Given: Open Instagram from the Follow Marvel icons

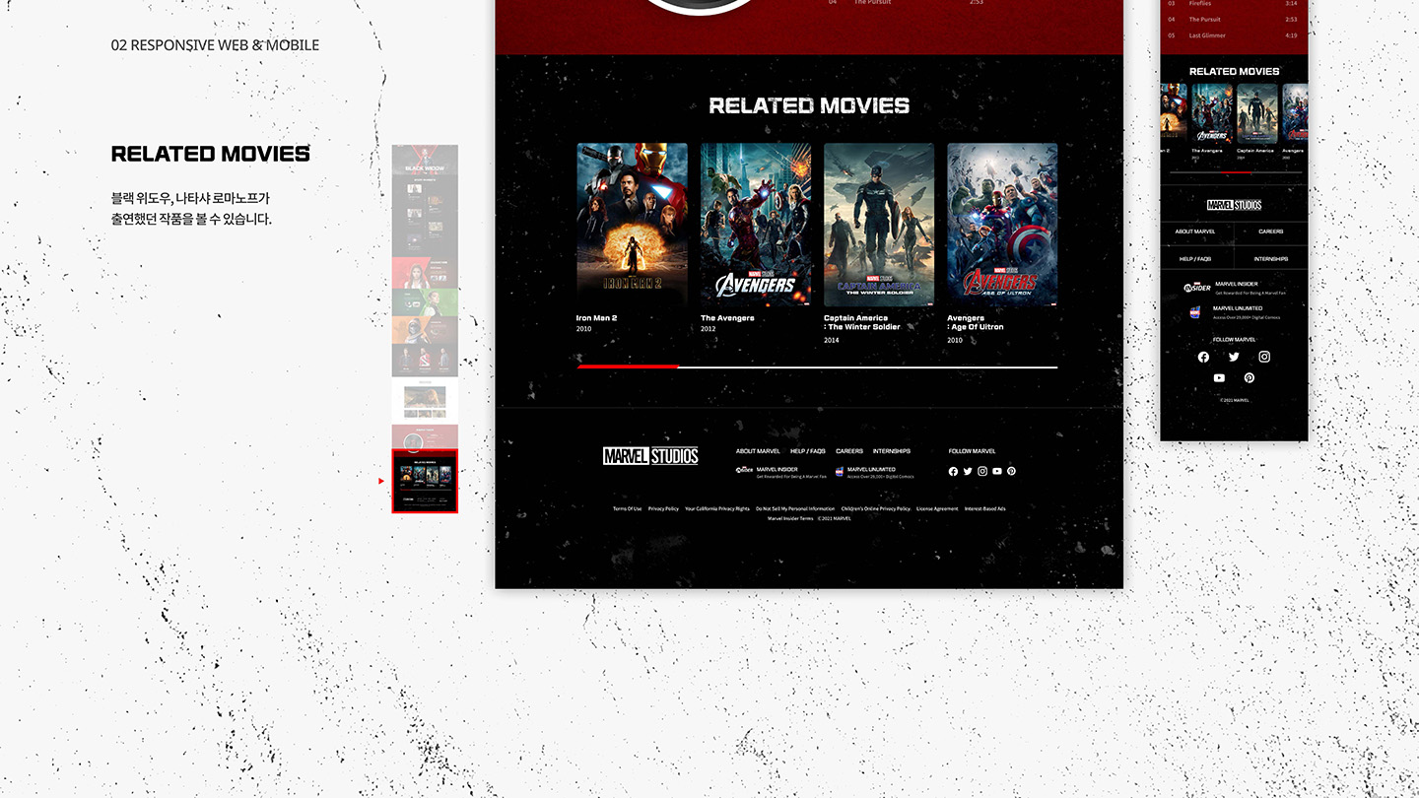Looking at the screenshot, I should pos(981,471).
